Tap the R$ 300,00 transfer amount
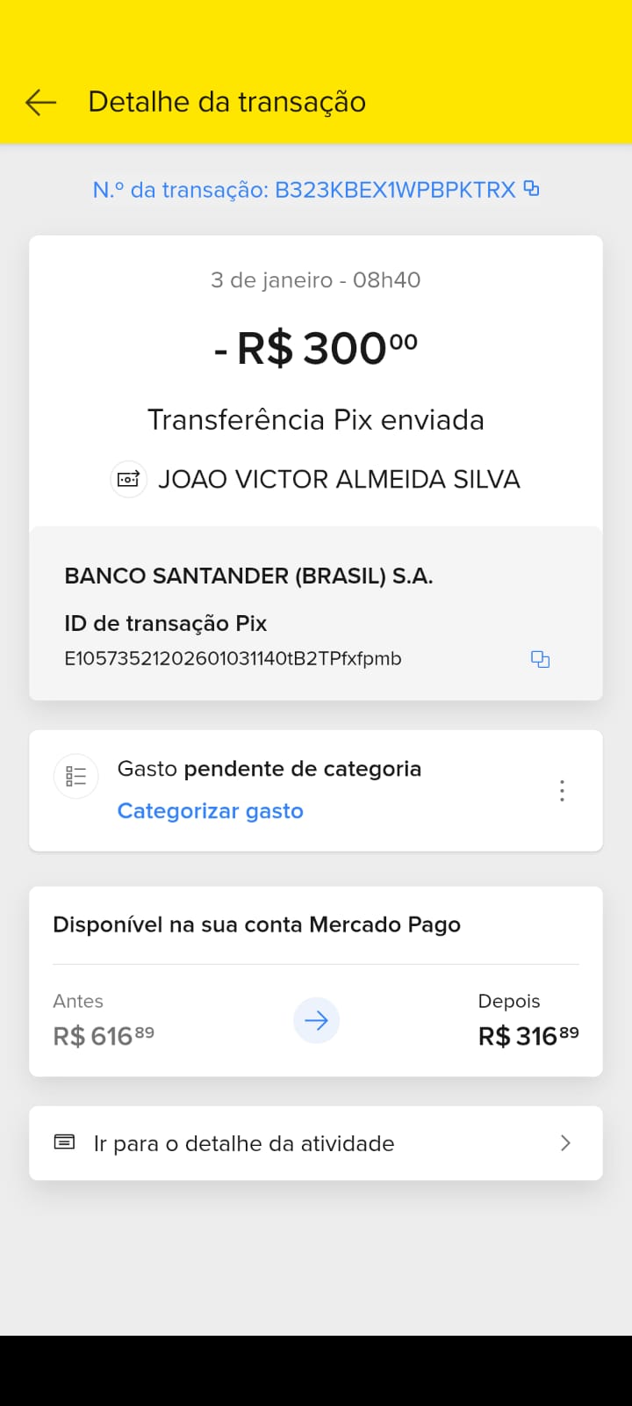Screen dimensions: 632x1406 [316, 348]
